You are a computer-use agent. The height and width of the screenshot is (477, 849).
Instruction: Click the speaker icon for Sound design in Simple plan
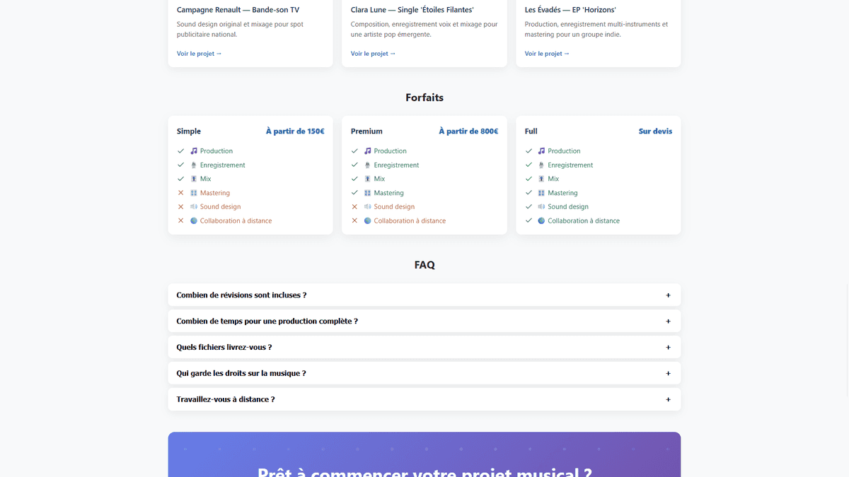pos(194,206)
